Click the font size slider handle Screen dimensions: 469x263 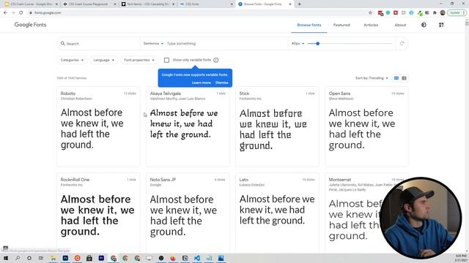pos(317,44)
